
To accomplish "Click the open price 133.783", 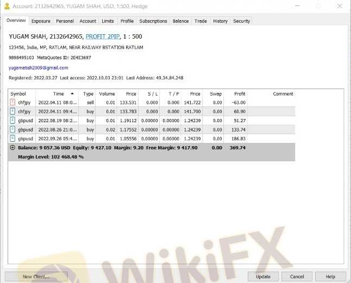I will tap(128, 111).
